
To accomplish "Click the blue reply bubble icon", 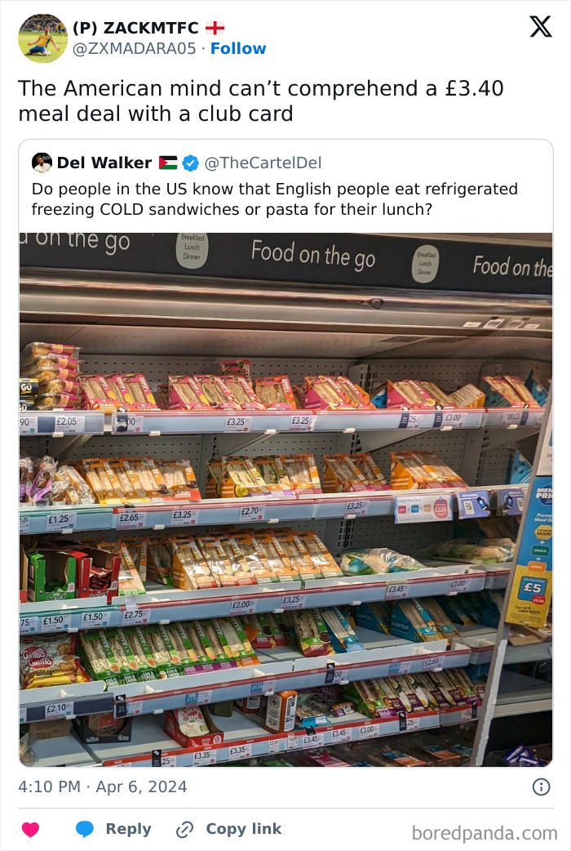I will [85, 829].
